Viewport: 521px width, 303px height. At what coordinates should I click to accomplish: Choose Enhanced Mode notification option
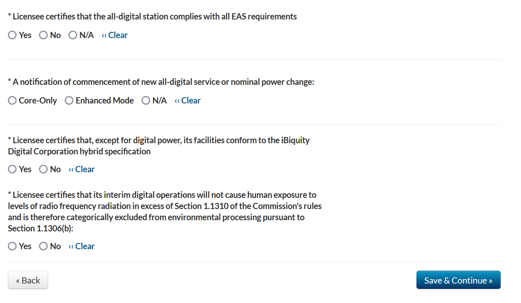[x=69, y=101]
